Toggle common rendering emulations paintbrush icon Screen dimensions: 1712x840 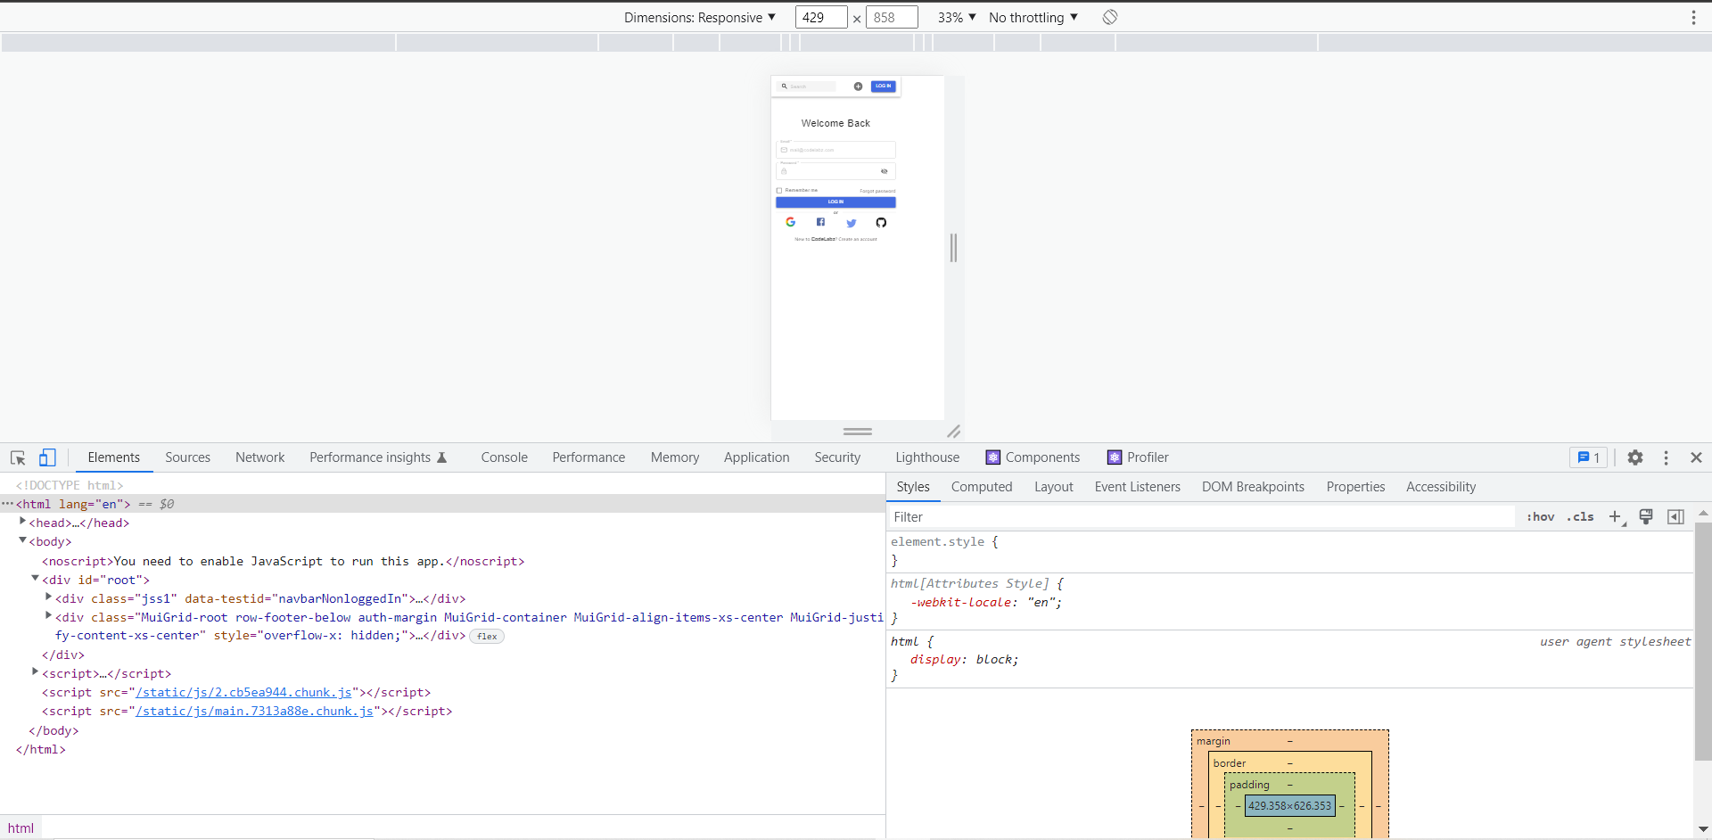pyautogui.click(x=1646, y=517)
